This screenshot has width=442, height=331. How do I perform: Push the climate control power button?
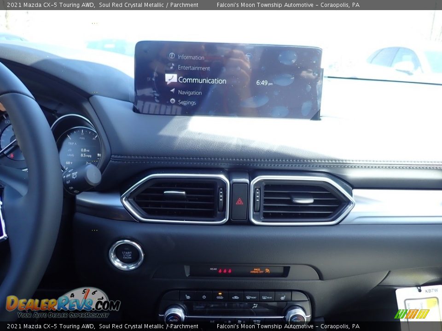pyautogui.click(x=204, y=297)
